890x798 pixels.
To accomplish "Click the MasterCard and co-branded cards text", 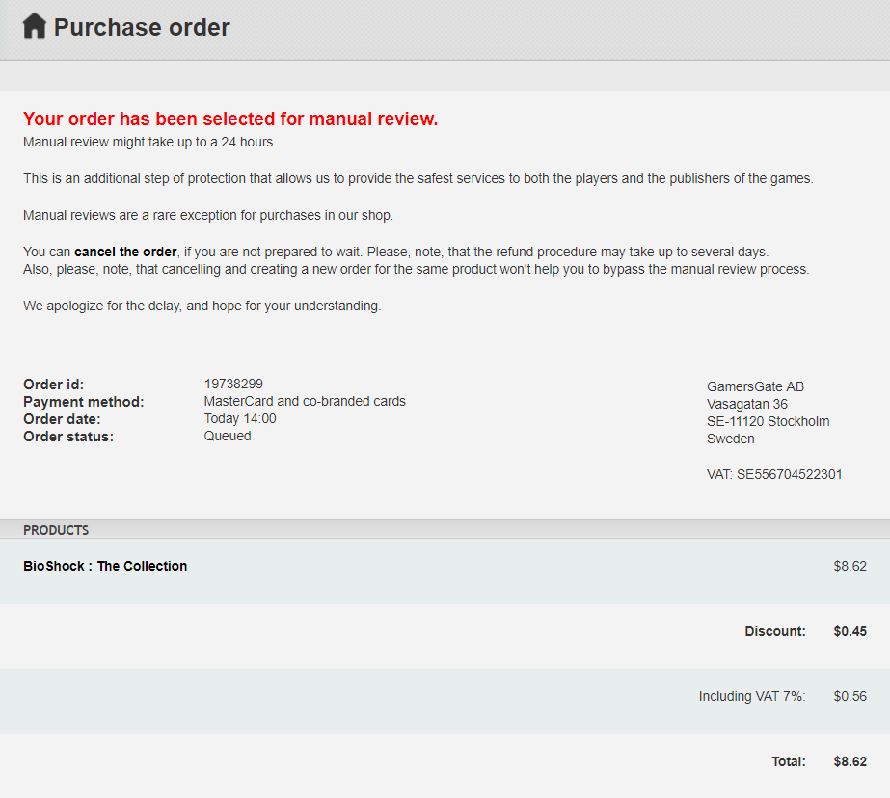I will (305, 401).
